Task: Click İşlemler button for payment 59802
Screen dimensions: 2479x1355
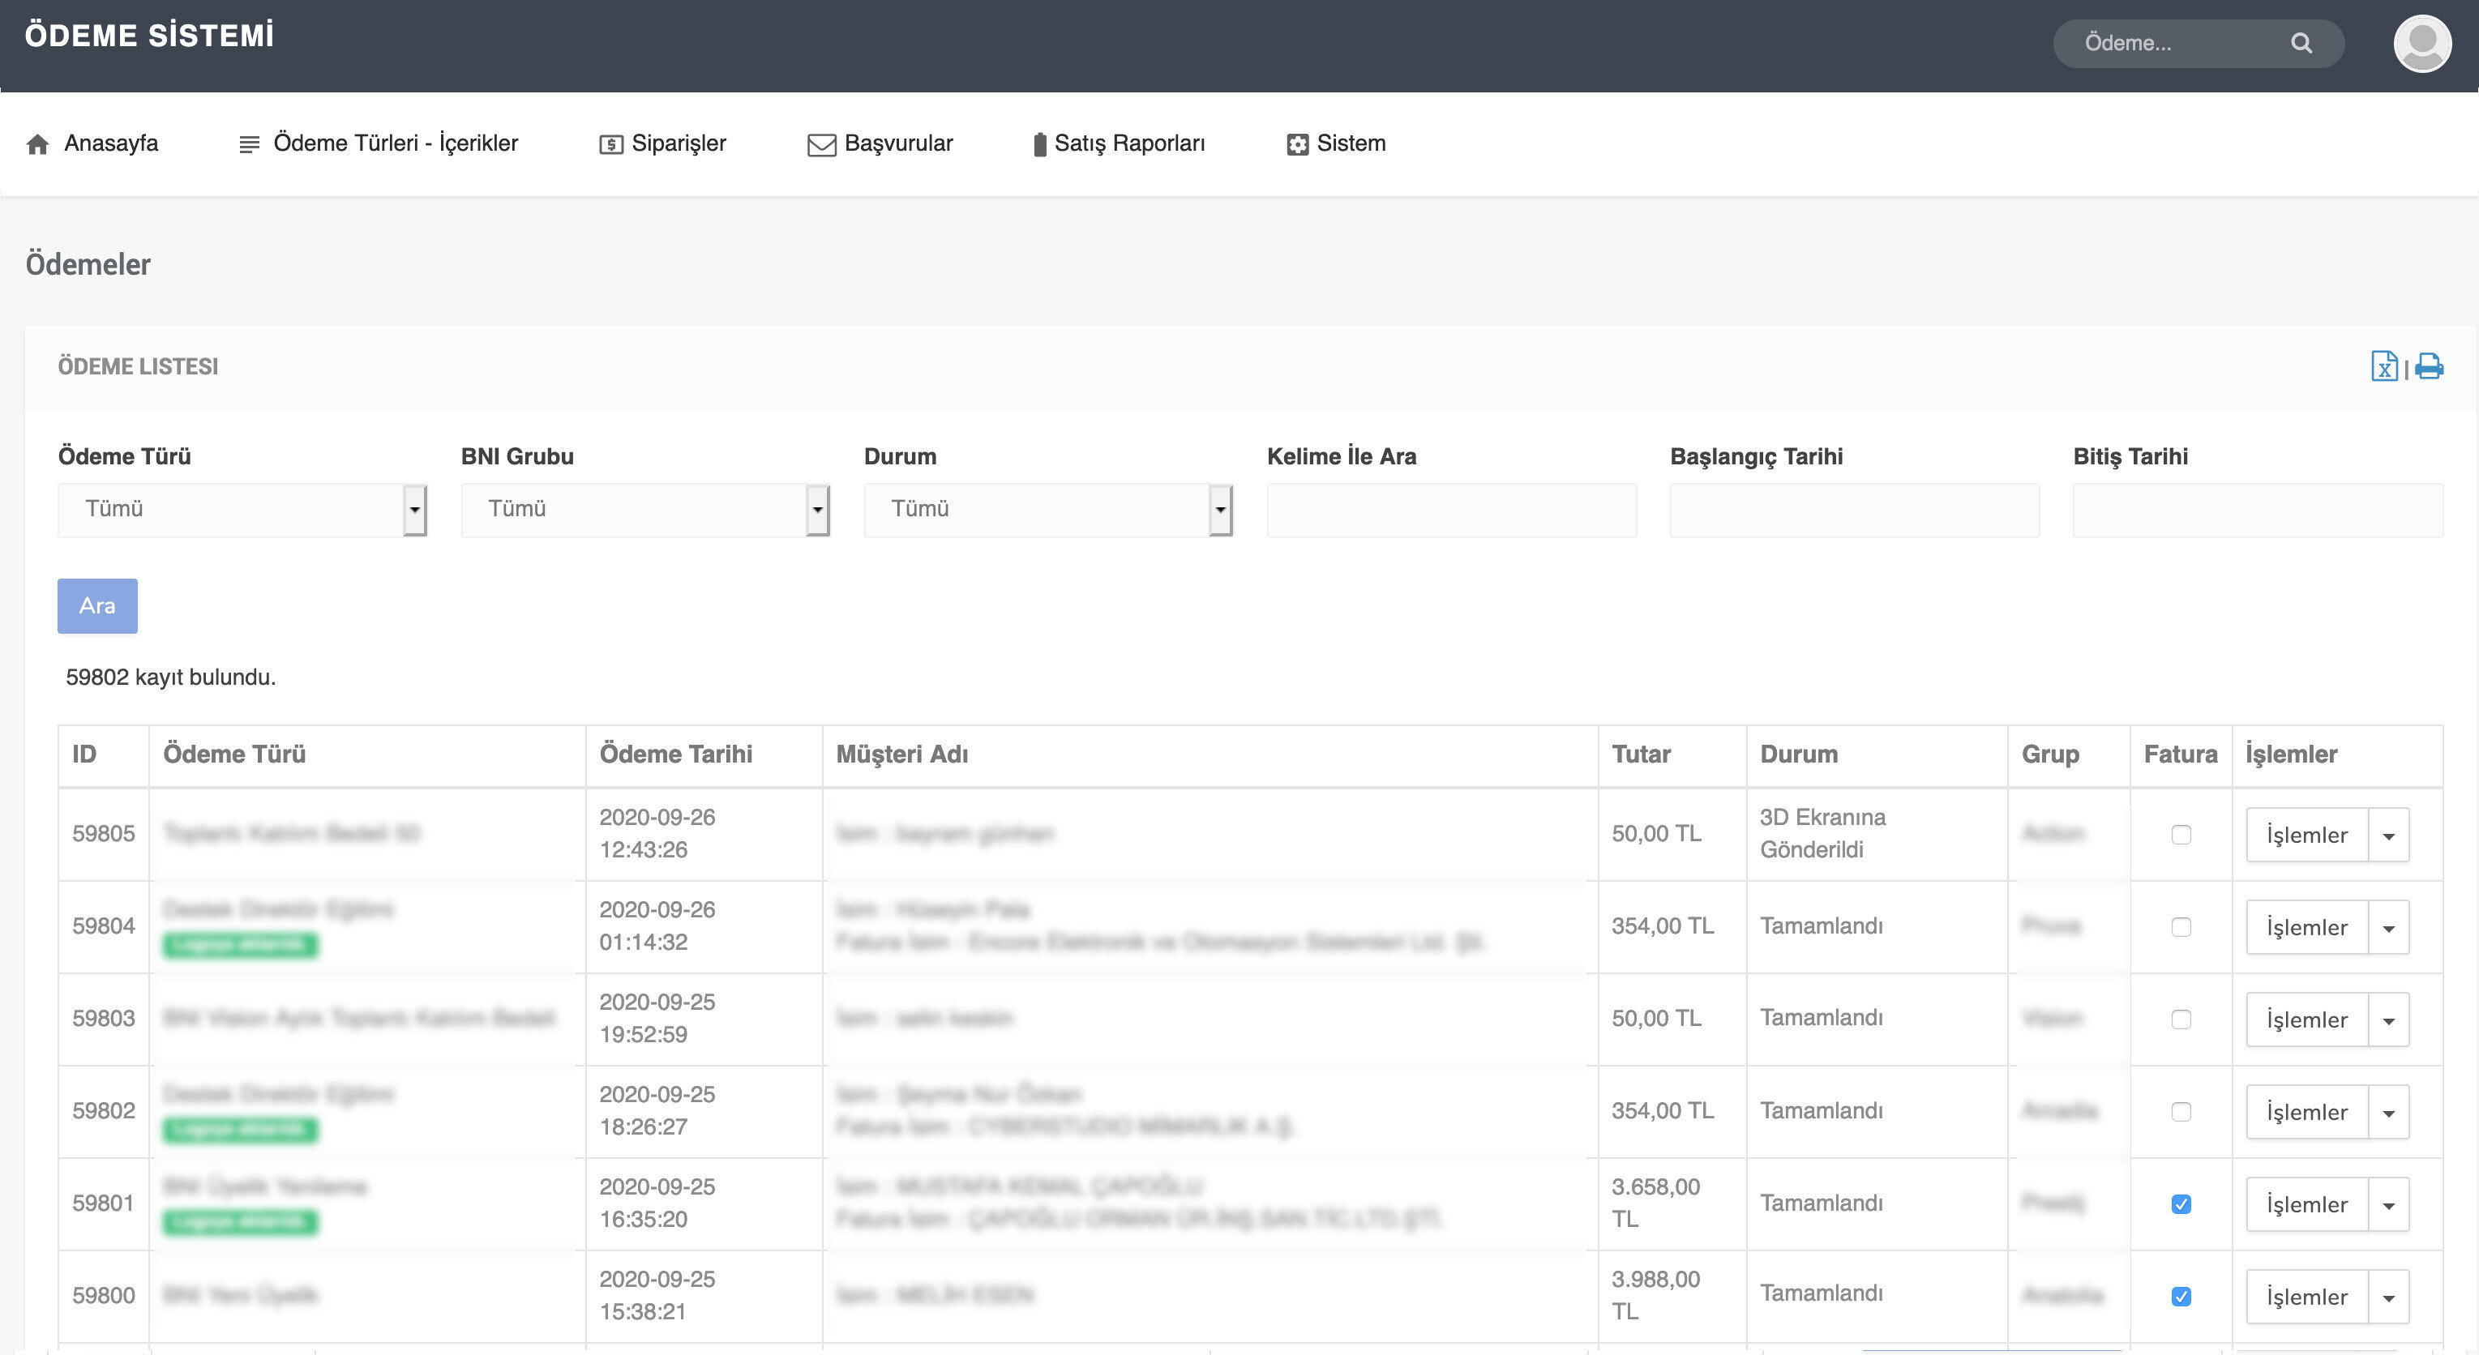Action: point(2307,1113)
